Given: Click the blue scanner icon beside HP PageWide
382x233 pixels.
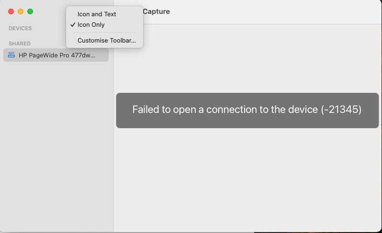Looking at the screenshot, I should (x=11, y=55).
